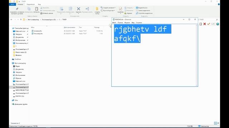
Task: Open recent locations dropdown by navigation arrows
Action: pos(18,20)
